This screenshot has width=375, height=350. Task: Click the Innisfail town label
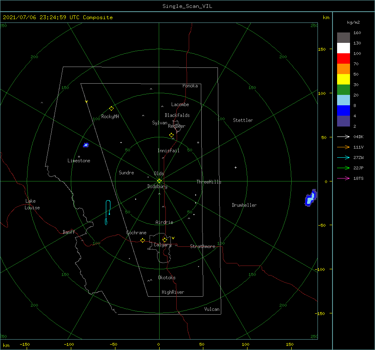point(168,151)
